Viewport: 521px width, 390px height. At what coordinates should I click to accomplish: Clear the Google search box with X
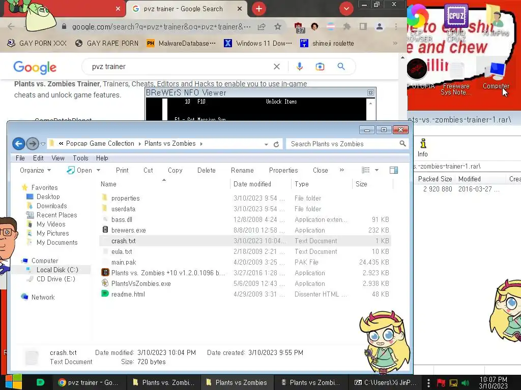[276, 67]
